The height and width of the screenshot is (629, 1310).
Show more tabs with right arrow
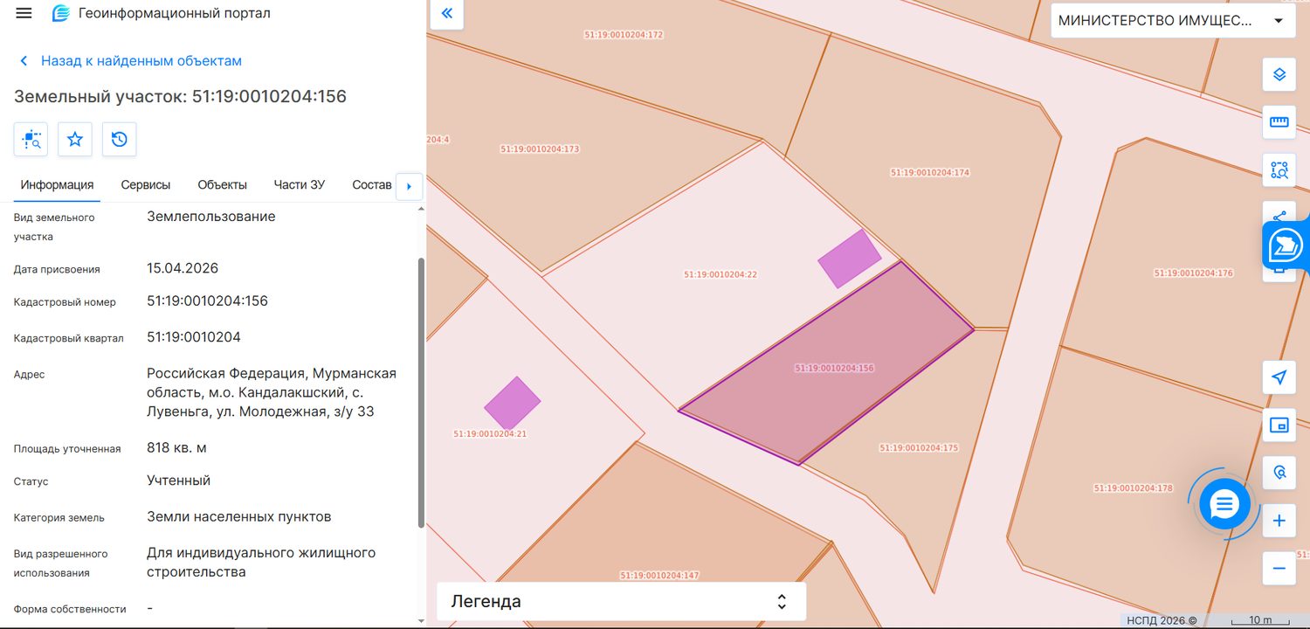click(x=410, y=186)
